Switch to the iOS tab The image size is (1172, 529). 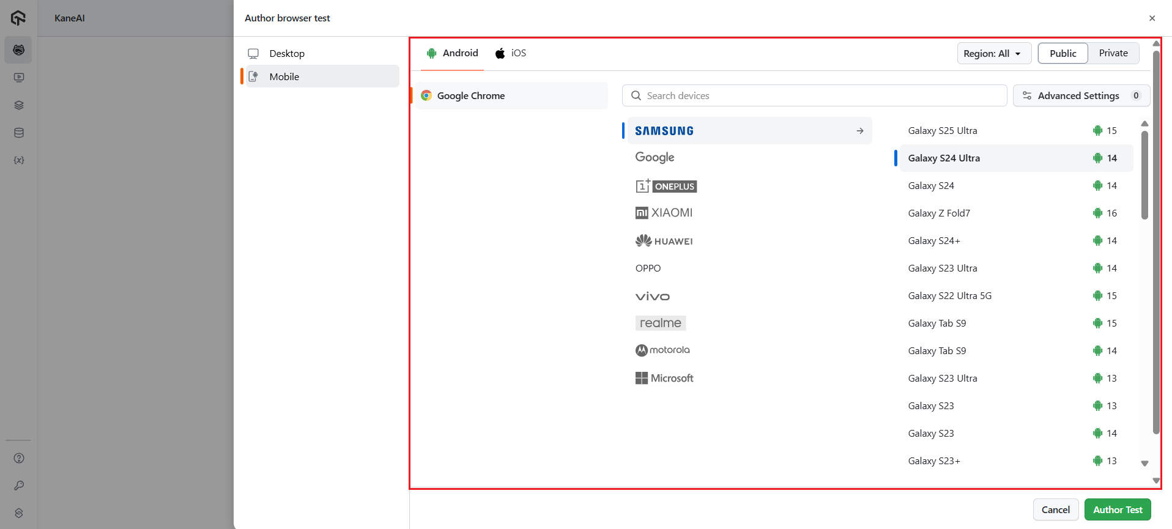click(x=511, y=53)
